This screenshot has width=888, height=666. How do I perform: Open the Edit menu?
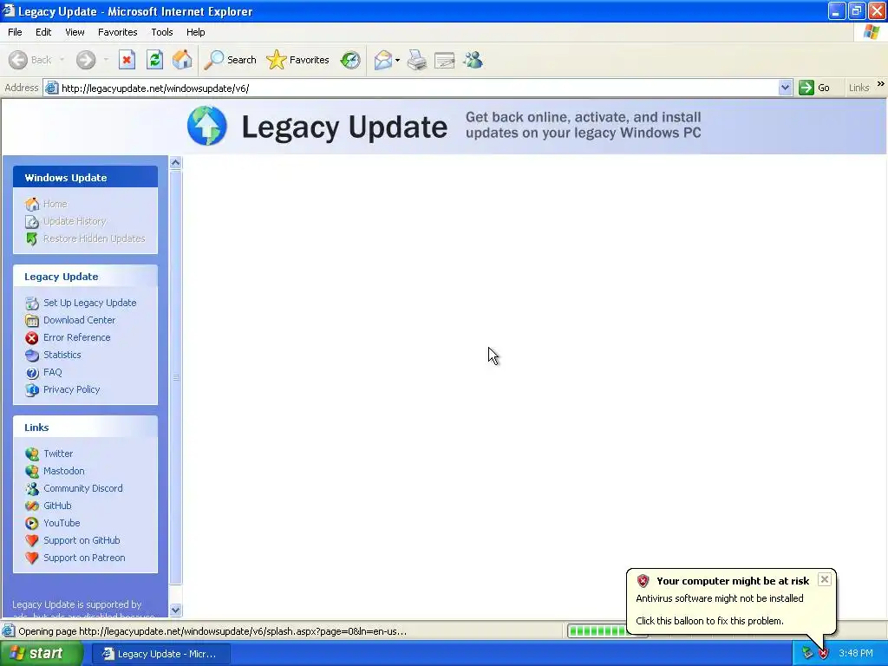[43, 32]
